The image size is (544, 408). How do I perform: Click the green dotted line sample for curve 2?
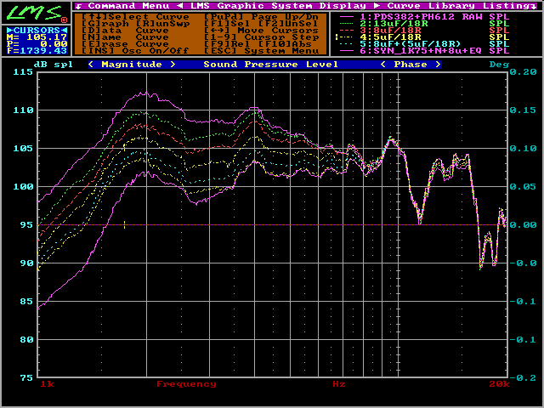click(347, 24)
